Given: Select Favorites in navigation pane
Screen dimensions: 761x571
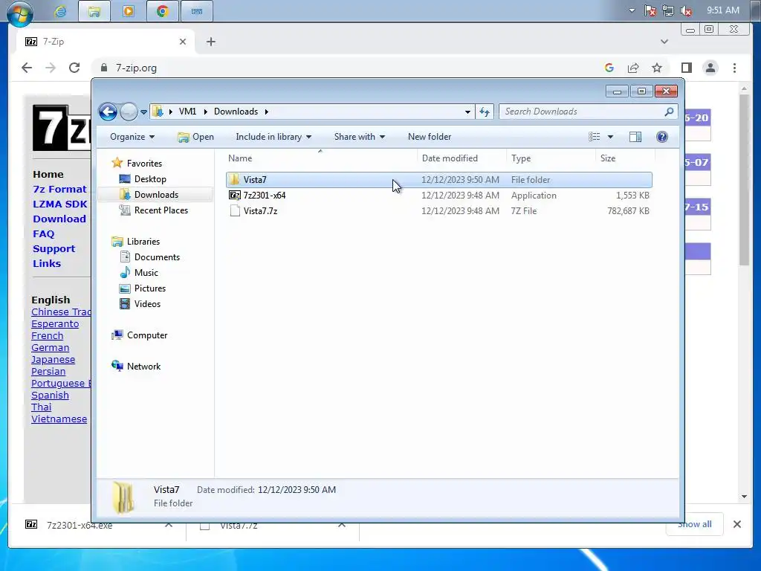Looking at the screenshot, I should coord(144,164).
